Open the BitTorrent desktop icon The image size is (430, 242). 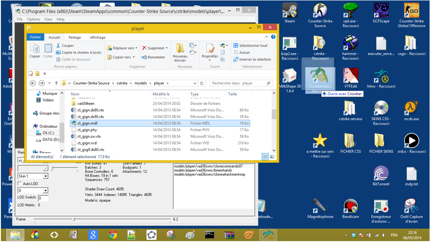381,176
